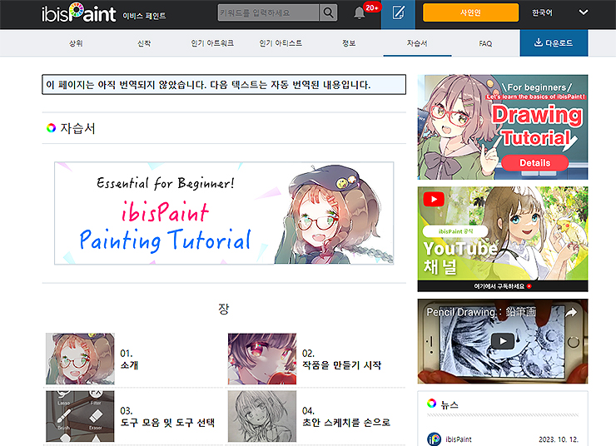616x446 pixels.
Task: Click the Drawing Tutorial sidebar banner
Action: click(503, 127)
